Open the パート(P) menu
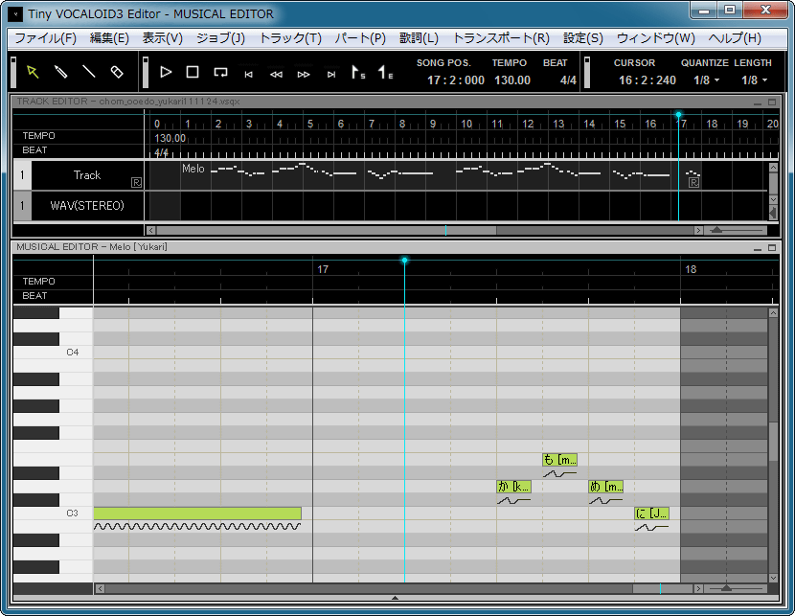795x616 pixels. (360, 38)
